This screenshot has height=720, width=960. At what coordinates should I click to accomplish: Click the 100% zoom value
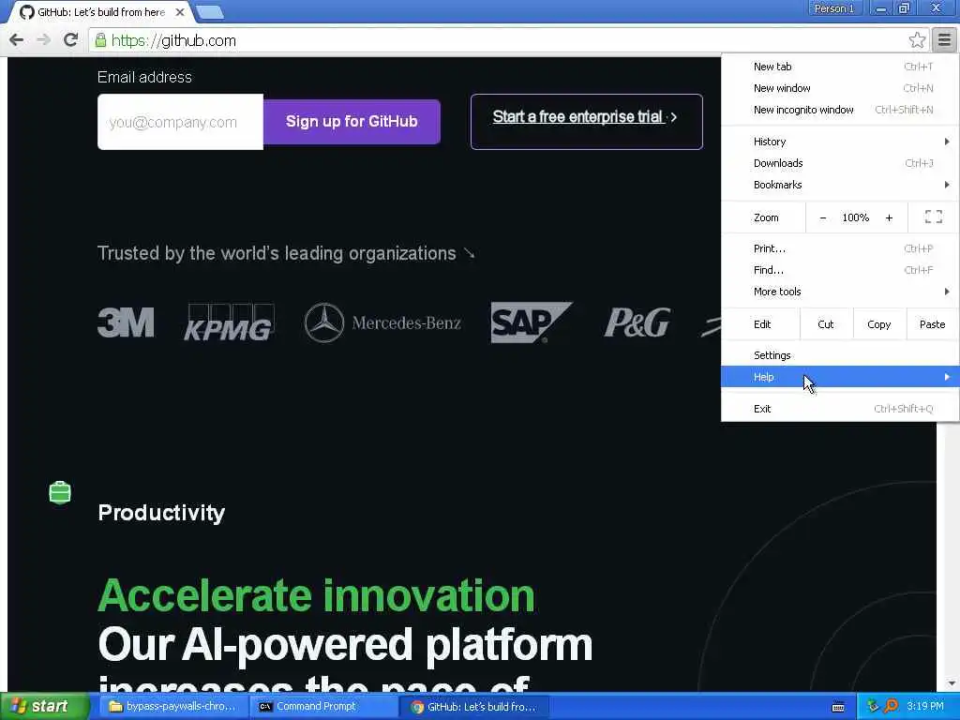click(x=855, y=217)
